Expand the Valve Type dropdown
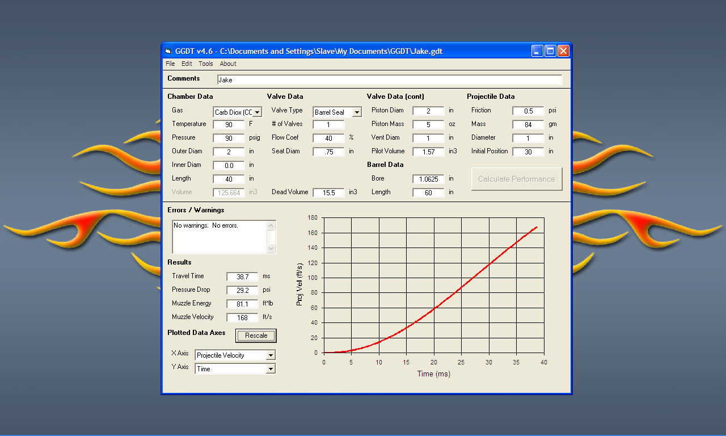Screen dimensions: 726x436 pos(357,112)
